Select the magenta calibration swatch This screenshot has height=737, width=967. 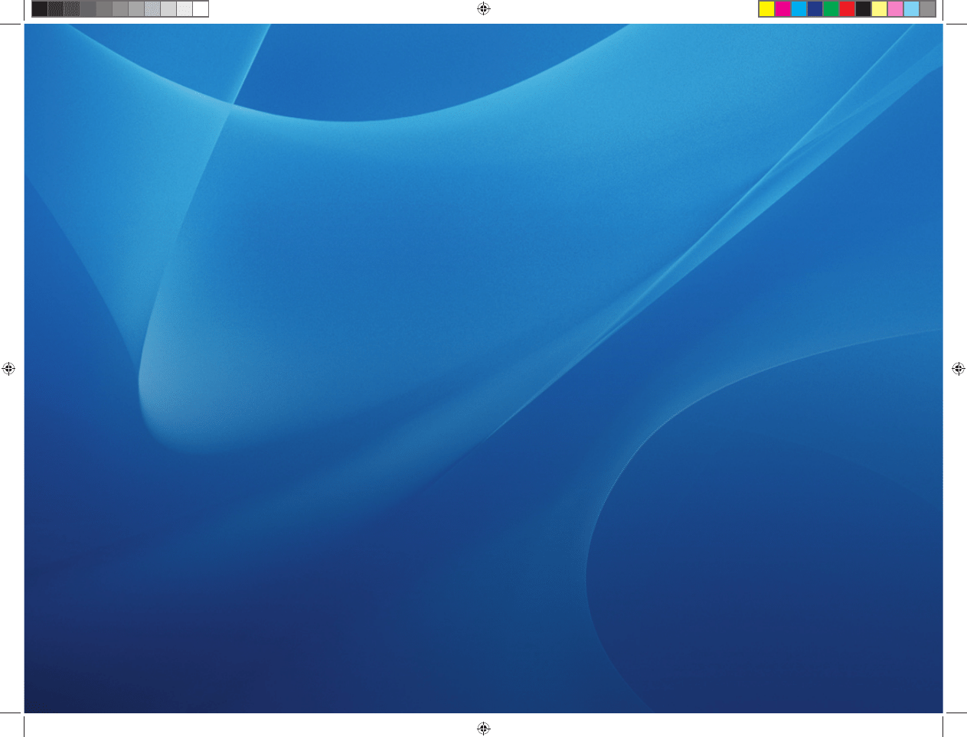tap(782, 10)
